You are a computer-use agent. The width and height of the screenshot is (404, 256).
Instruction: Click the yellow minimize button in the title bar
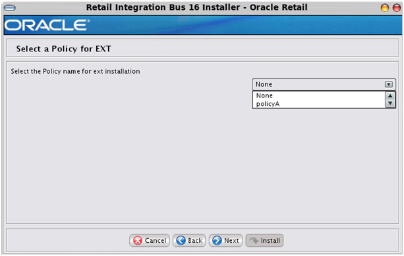[385, 8]
